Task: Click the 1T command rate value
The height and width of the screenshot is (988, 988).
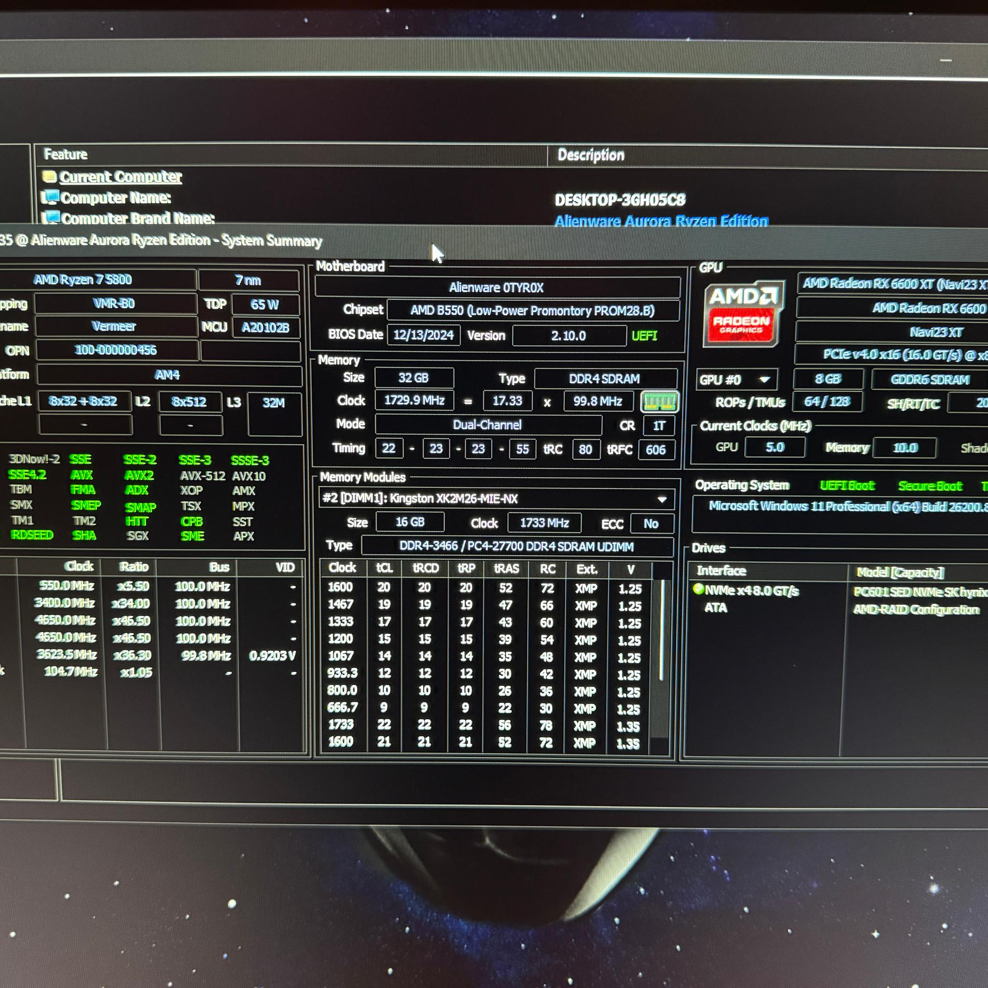Action: click(x=659, y=426)
